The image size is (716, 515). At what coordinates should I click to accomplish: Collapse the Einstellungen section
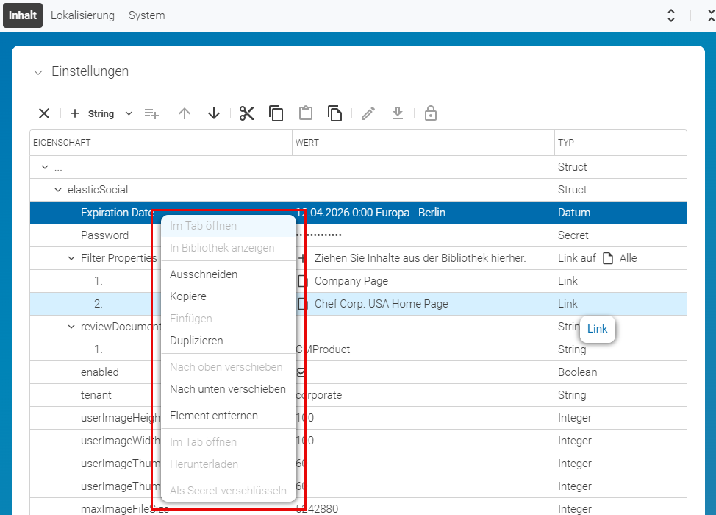(38, 72)
